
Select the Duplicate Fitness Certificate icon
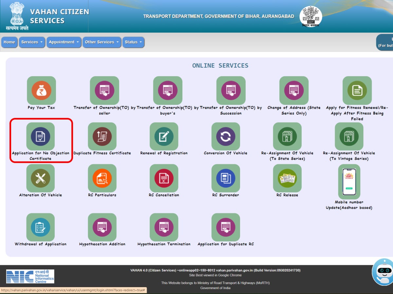click(x=102, y=137)
